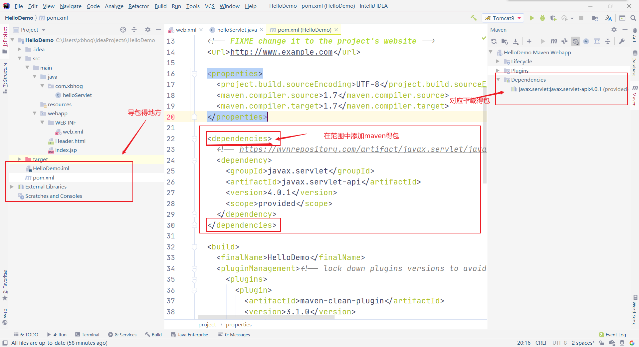
Task: Open Project Structure toolbar icon
Action: point(595,18)
